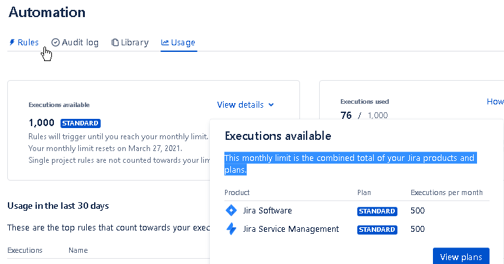Click the Audit log checkmark icon
The height and width of the screenshot is (264, 504).
[55, 42]
